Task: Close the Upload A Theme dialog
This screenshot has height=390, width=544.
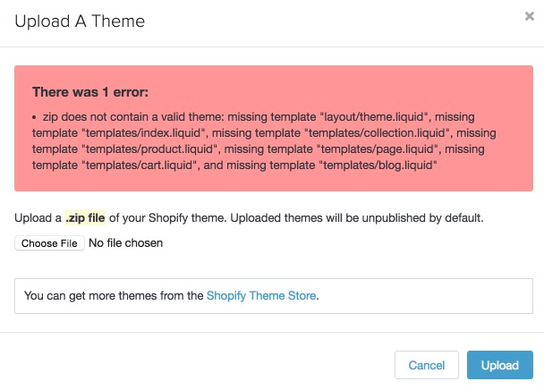Action: (530, 16)
